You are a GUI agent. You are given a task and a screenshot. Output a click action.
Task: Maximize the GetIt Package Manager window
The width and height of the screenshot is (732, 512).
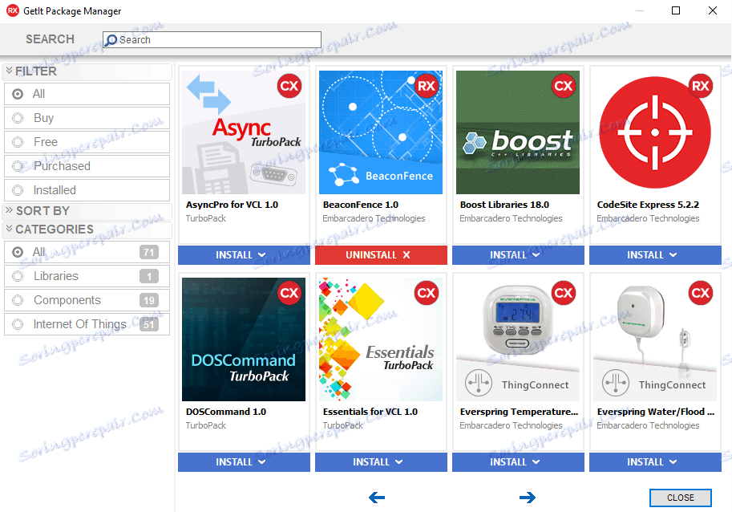tap(676, 10)
